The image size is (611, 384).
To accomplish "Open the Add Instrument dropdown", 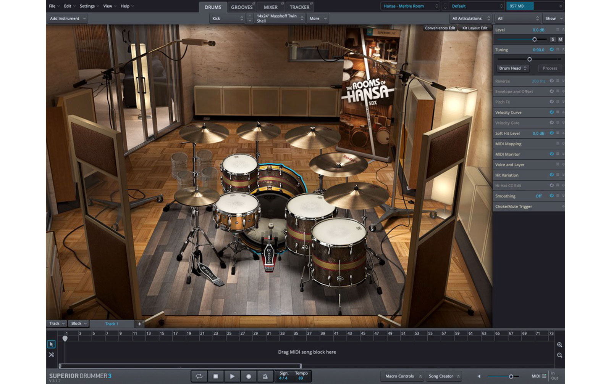I will click(x=68, y=18).
